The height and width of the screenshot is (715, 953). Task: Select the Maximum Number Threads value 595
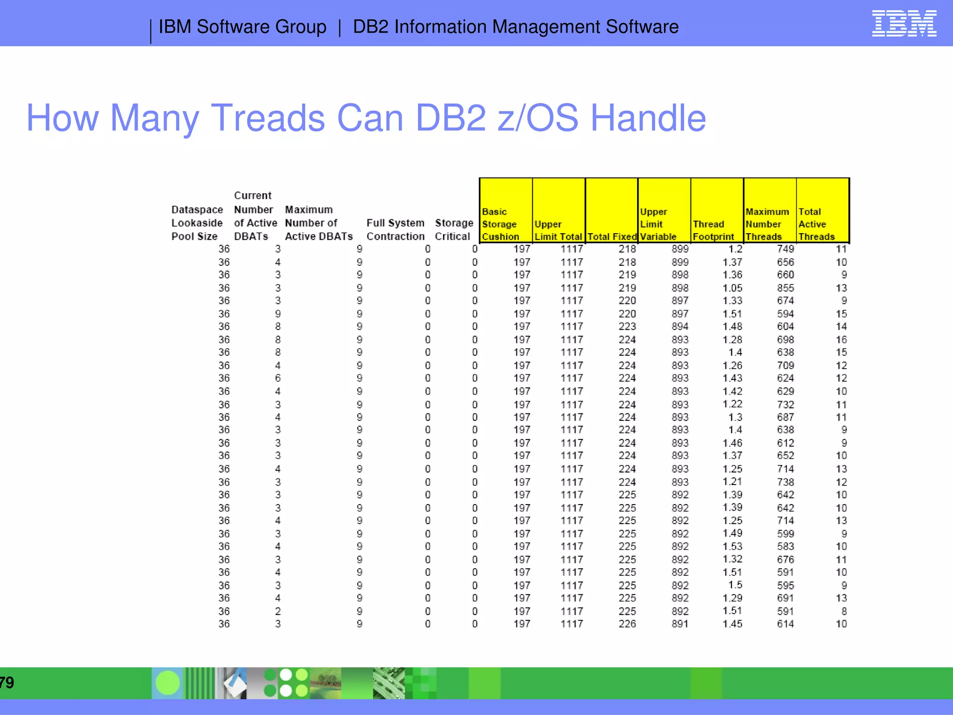coord(785,585)
